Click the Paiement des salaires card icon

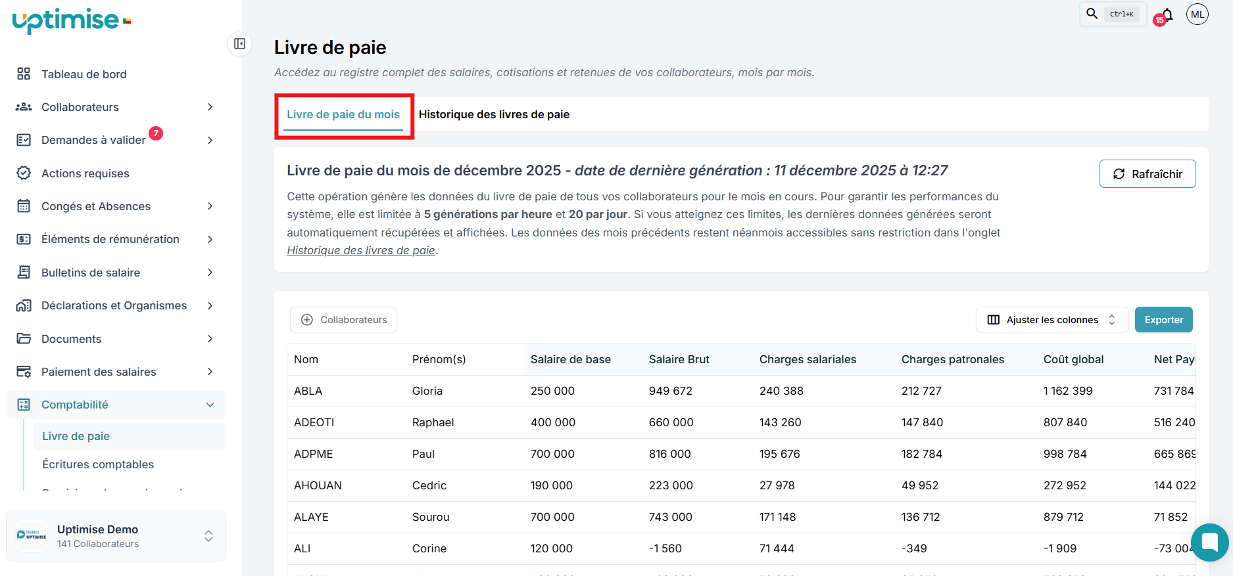[24, 372]
